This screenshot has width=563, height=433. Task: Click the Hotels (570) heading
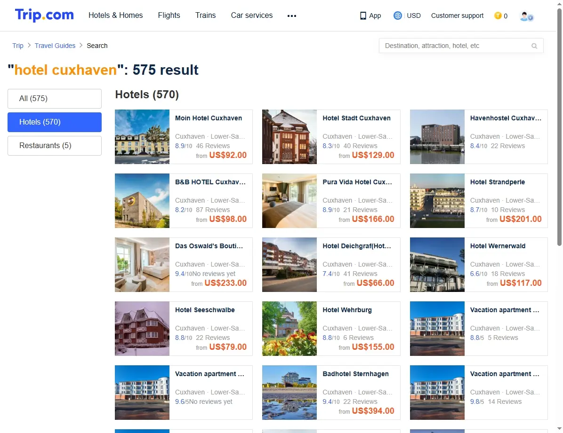click(147, 94)
